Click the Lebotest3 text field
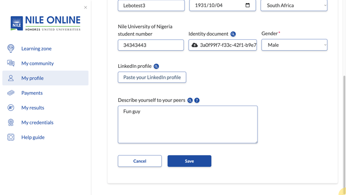Viewport: 346px width, 195px height. click(x=151, y=6)
